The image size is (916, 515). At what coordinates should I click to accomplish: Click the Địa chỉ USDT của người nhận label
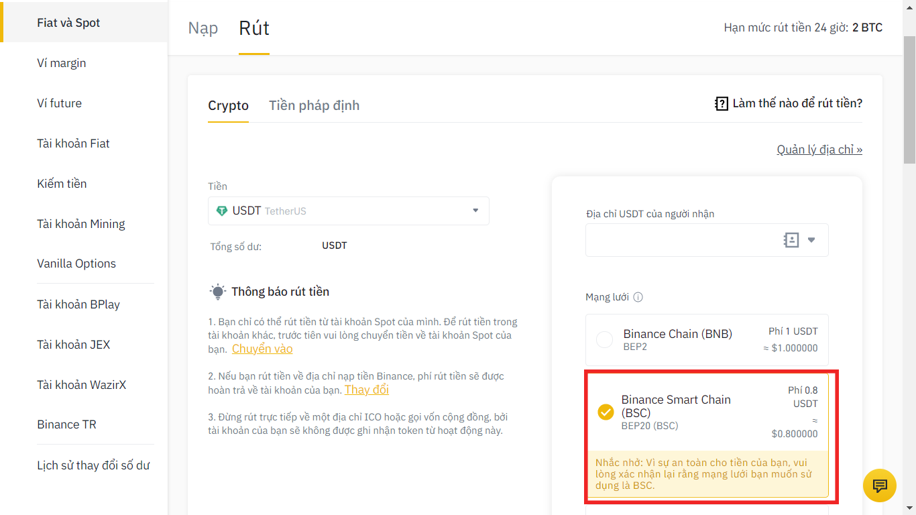click(x=650, y=214)
